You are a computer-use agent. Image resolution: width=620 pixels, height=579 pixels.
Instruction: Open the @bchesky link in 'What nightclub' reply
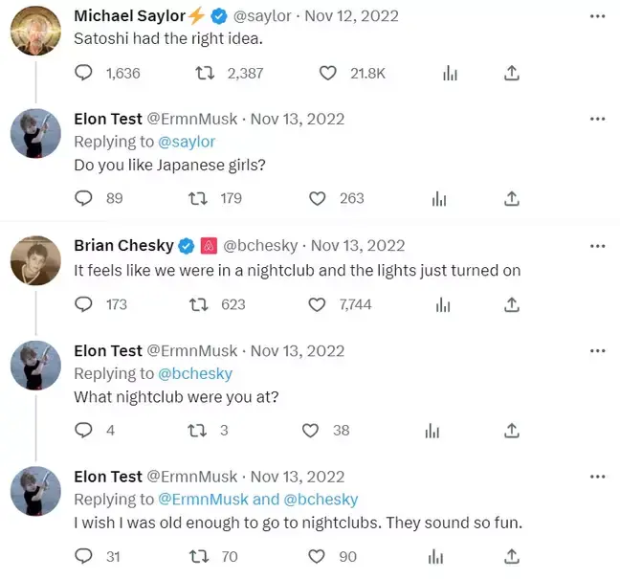click(x=195, y=373)
